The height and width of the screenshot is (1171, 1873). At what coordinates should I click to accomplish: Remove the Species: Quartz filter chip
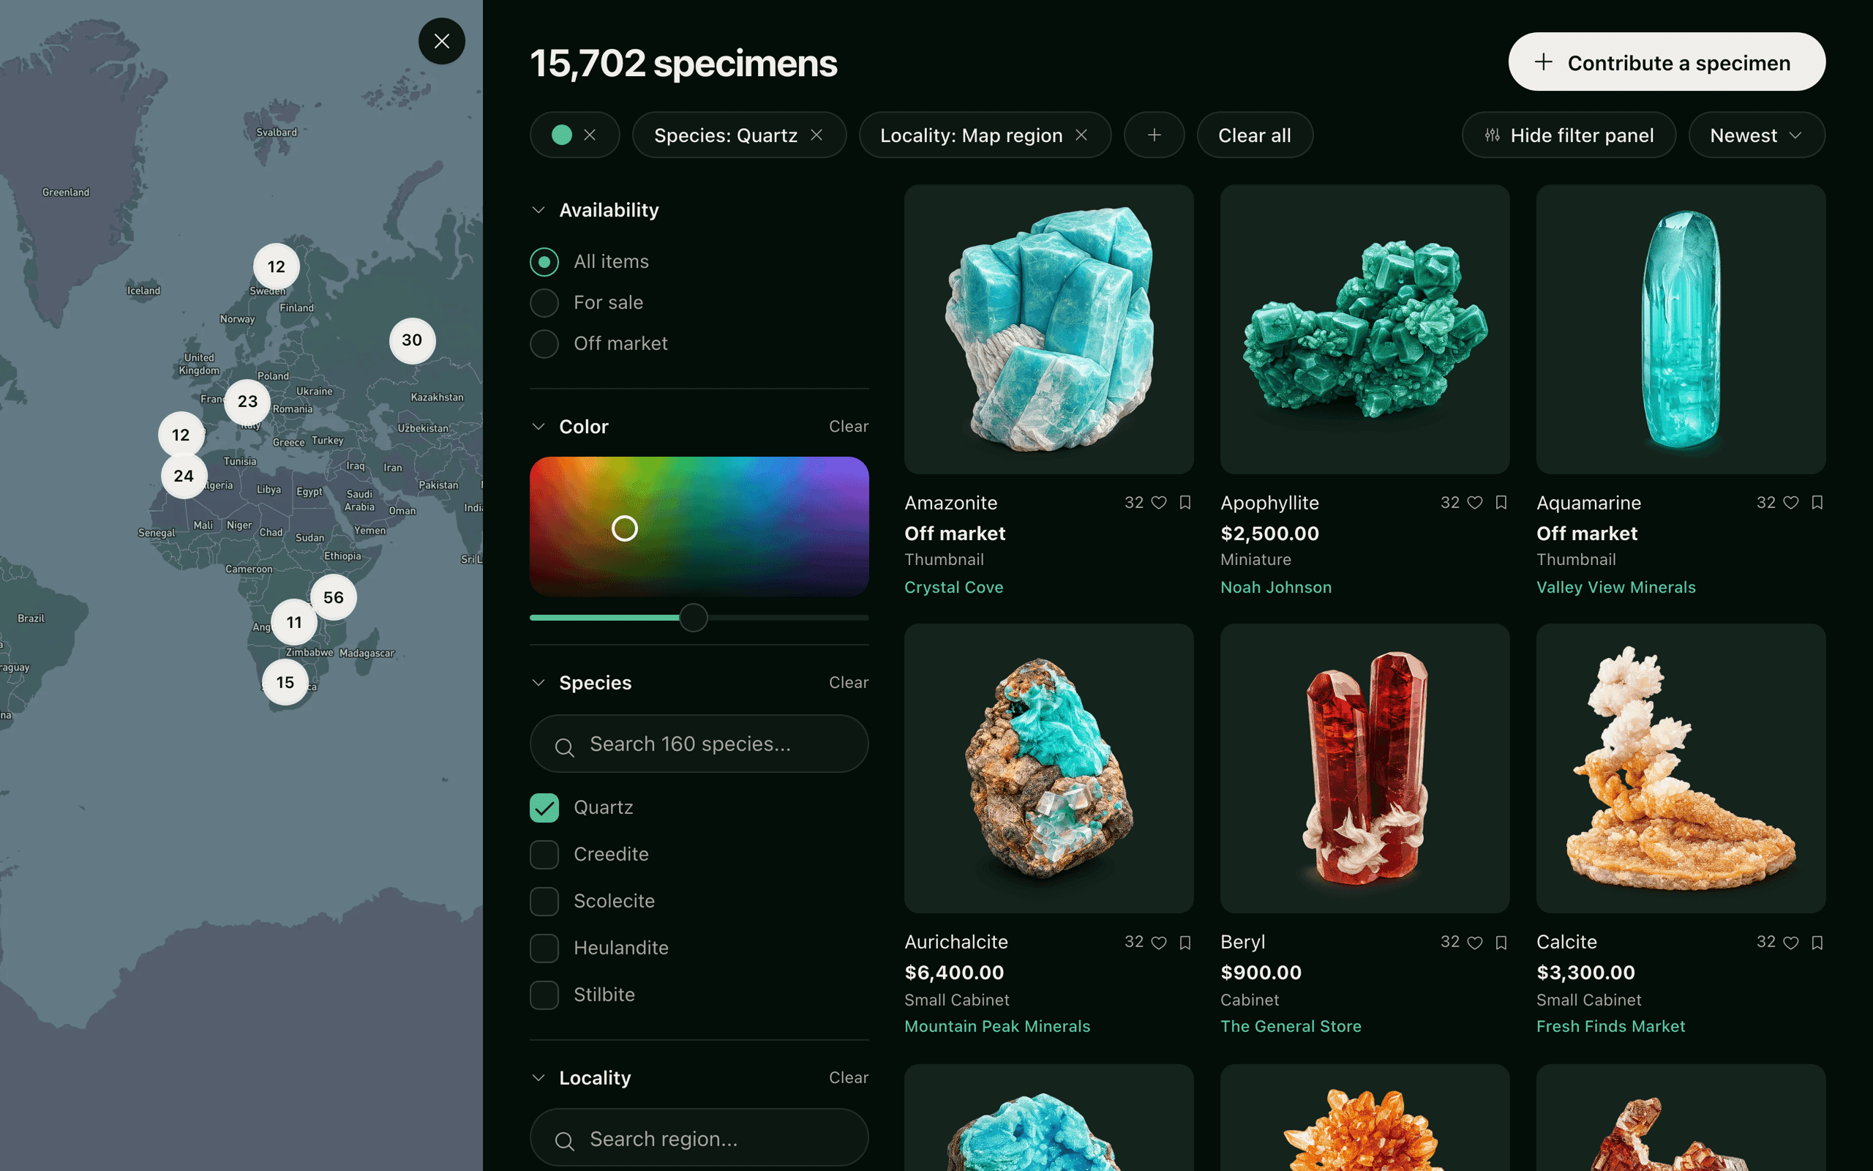[x=817, y=135]
